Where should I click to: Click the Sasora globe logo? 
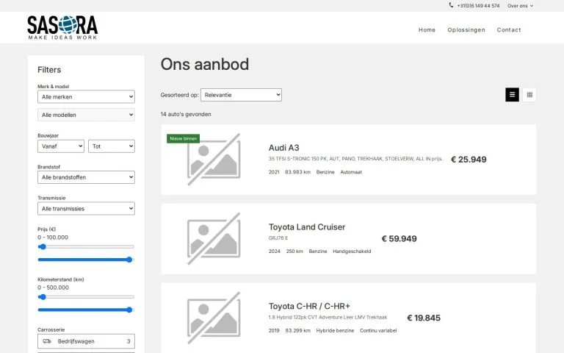coord(62,28)
